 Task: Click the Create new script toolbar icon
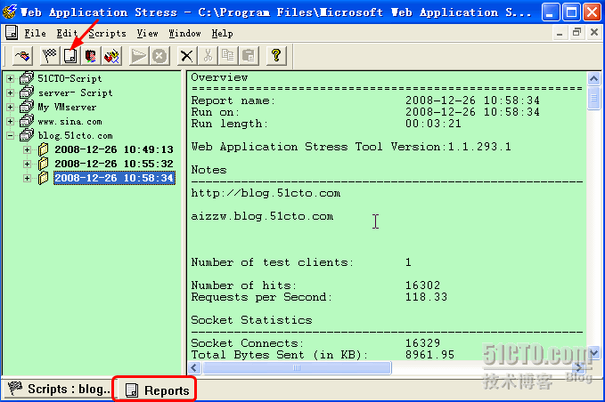click(x=23, y=56)
